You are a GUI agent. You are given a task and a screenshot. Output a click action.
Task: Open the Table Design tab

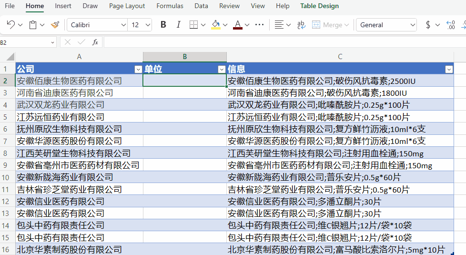tap(320, 6)
